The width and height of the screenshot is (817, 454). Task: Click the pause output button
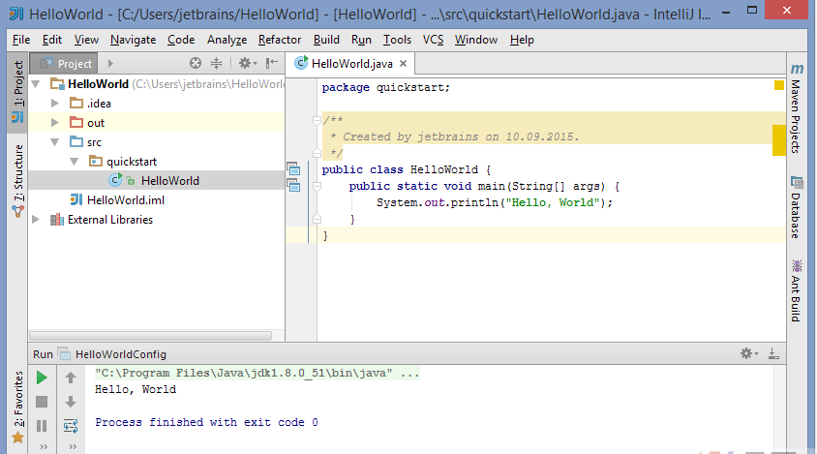42,426
